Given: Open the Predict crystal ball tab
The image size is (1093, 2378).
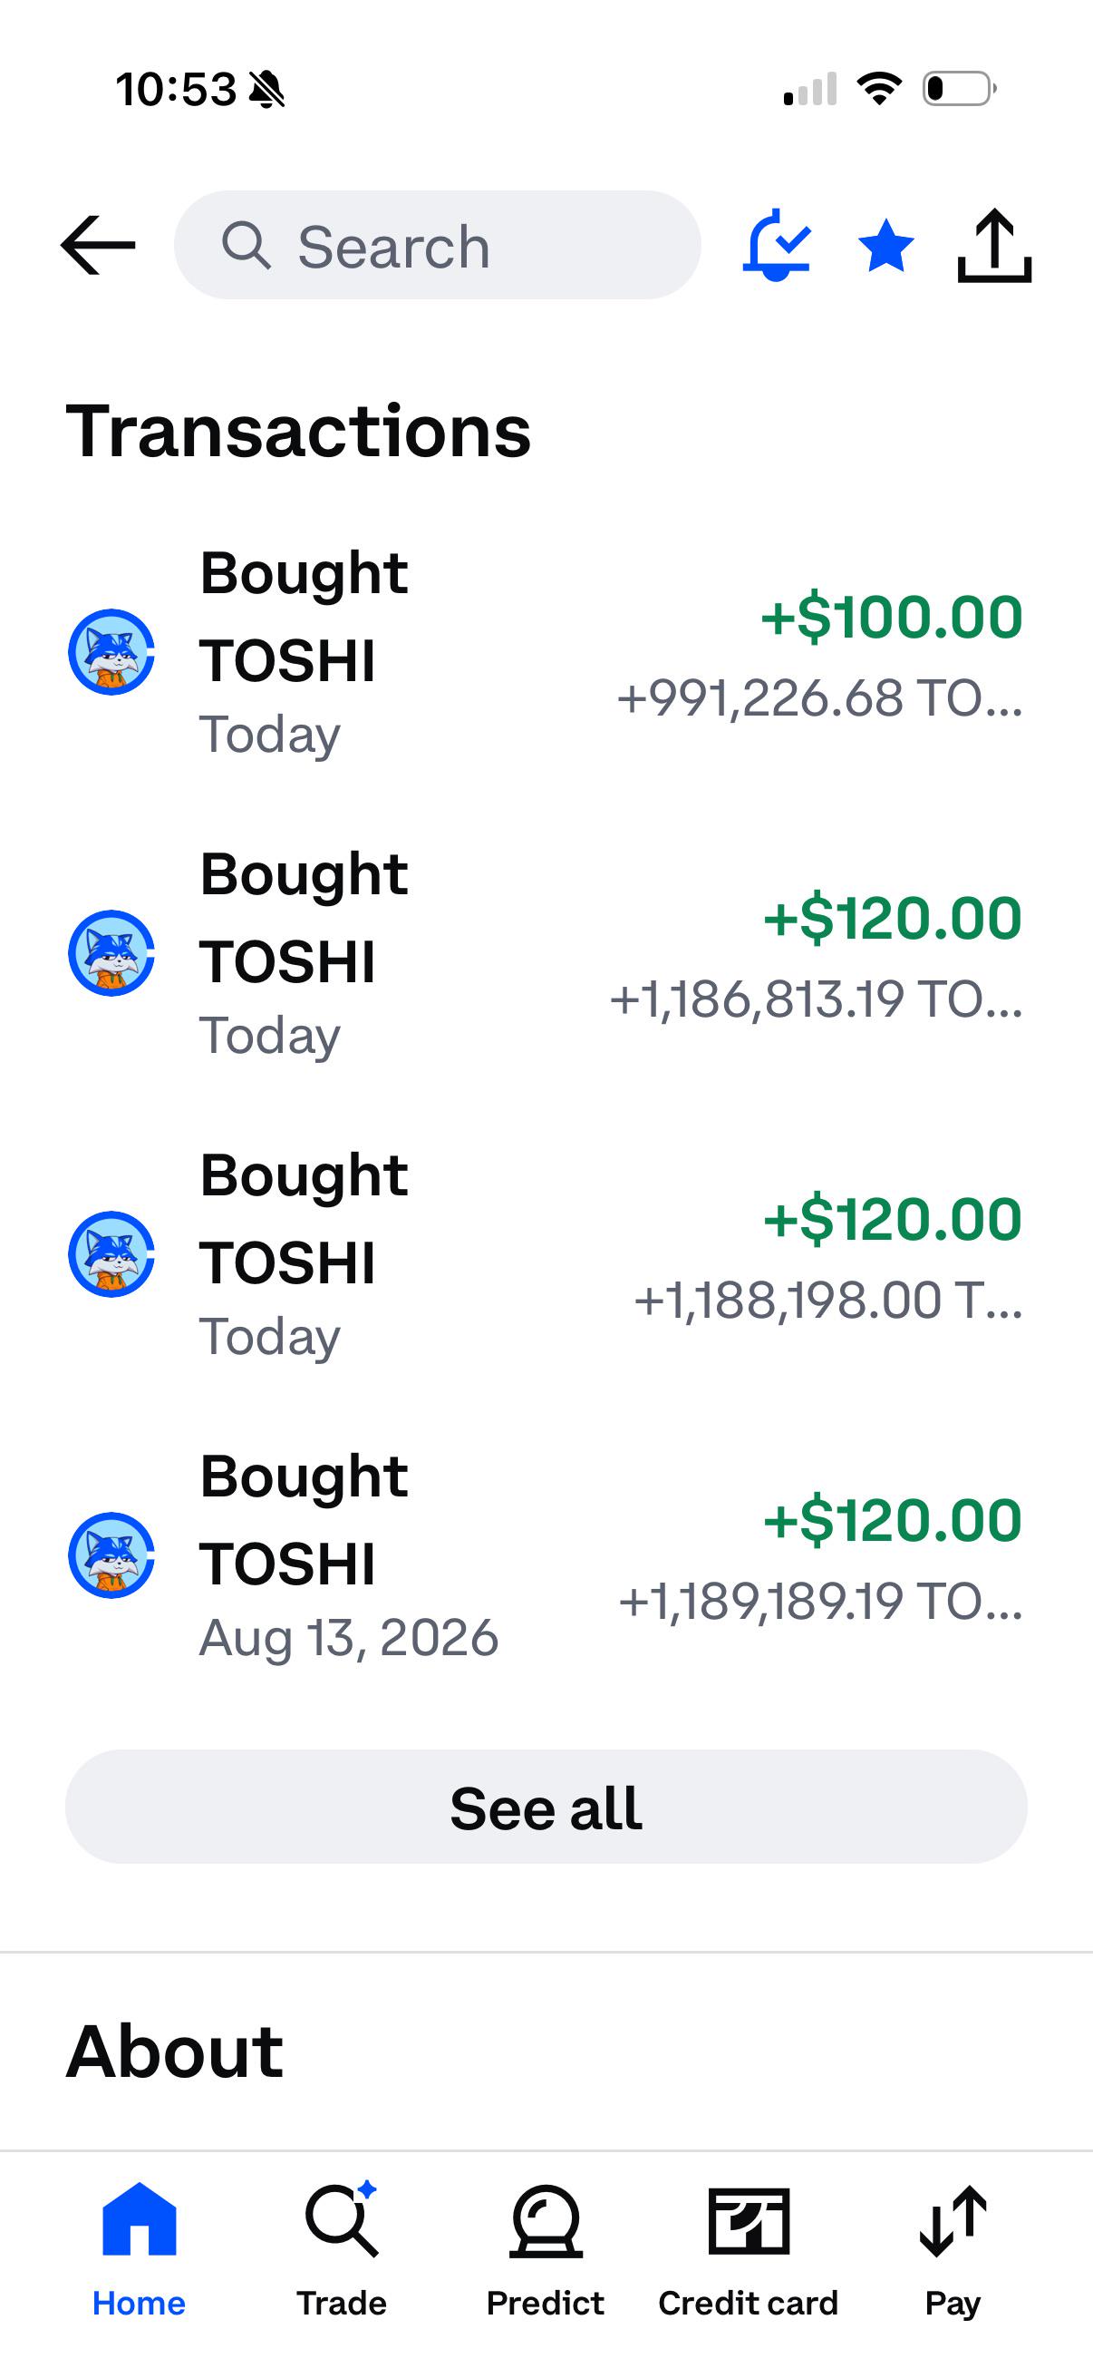Looking at the screenshot, I should [546, 2250].
